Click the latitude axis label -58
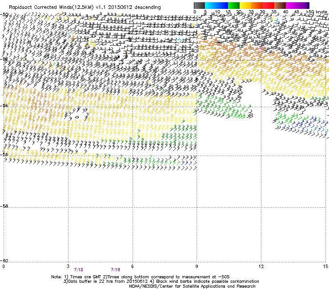 point(4,206)
